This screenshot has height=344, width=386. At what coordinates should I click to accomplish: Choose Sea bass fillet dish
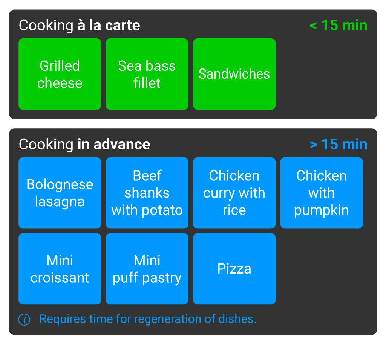click(147, 74)
